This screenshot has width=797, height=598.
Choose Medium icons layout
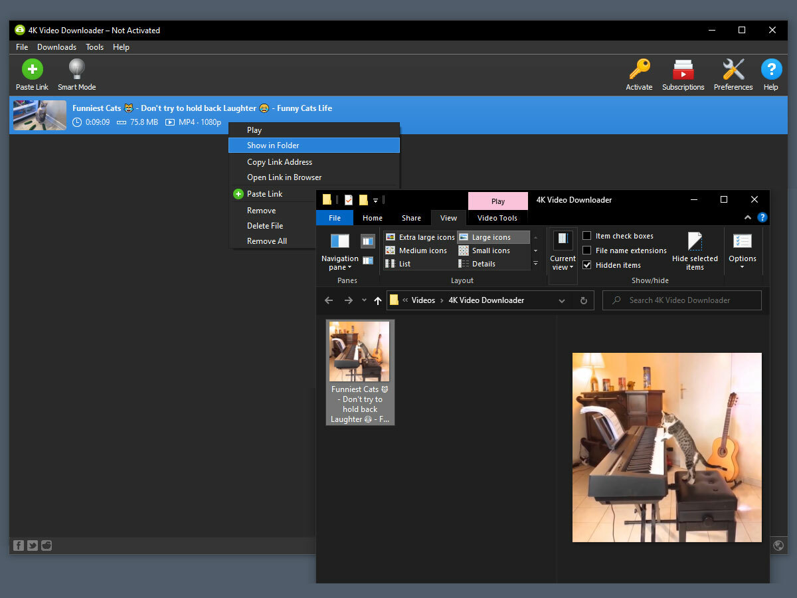tap(416, 250)
